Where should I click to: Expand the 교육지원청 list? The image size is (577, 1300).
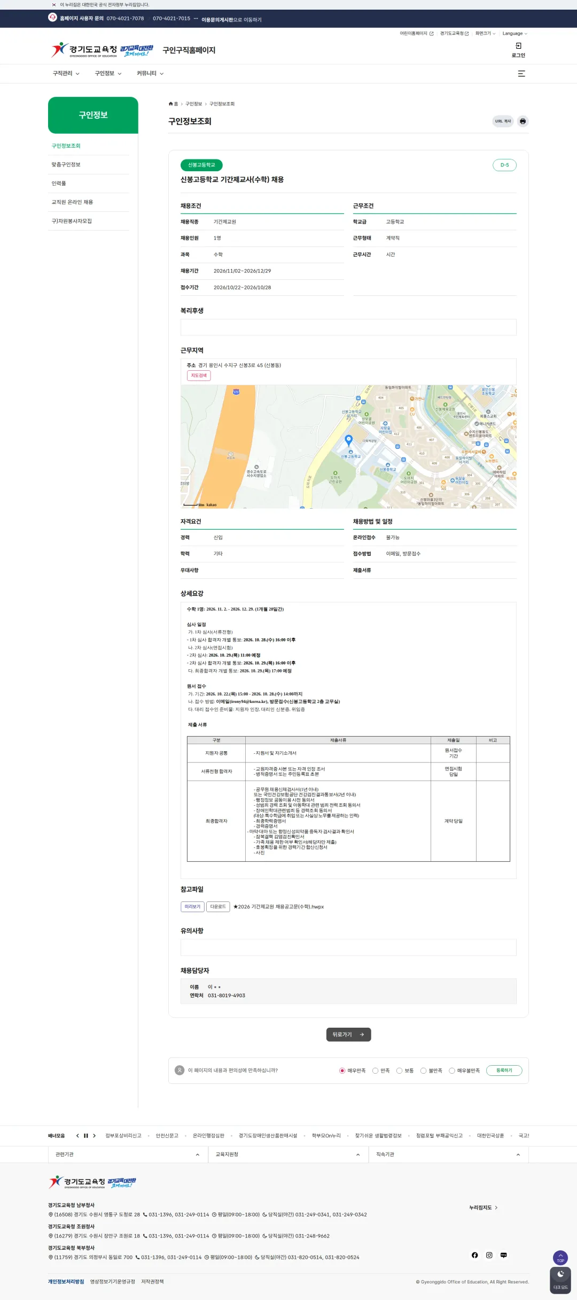288,1154
